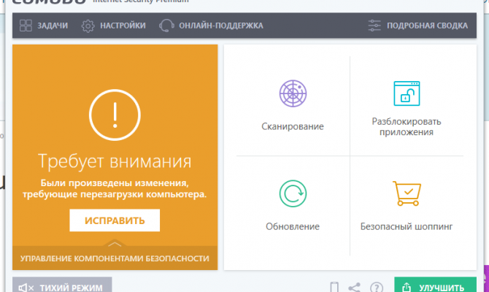
Task: Click the Требует внимания heading
Action: point(115,161)
